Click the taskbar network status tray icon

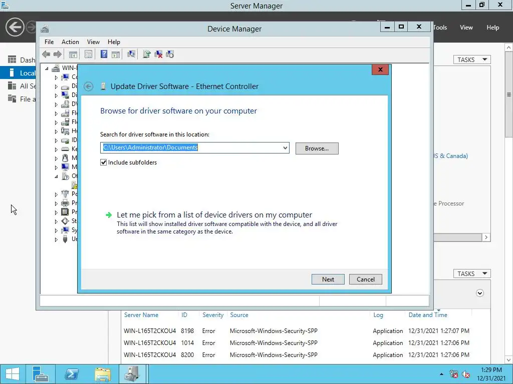[x=454, y=374]
